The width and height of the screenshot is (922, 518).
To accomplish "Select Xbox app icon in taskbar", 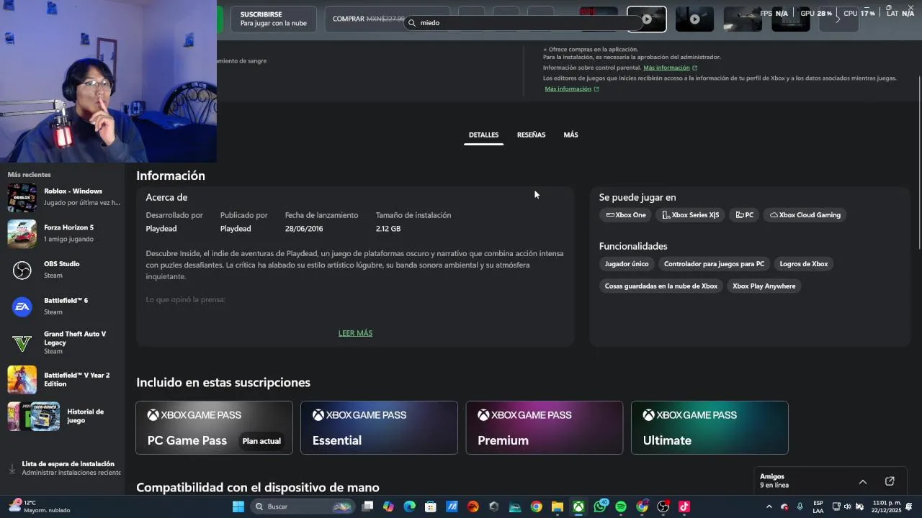I will tap(578, 506).
